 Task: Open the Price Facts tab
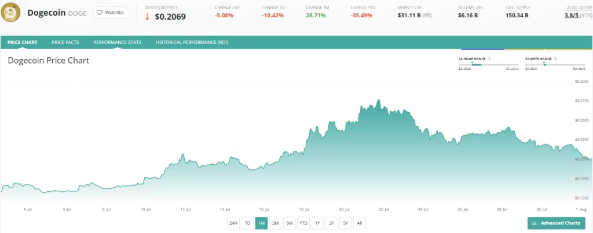[65, 42]
